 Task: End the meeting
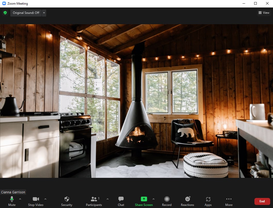pyautogui.click(x=262, y=201)
